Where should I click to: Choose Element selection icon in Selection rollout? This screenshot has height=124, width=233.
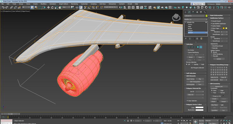(x=201, y=47)
